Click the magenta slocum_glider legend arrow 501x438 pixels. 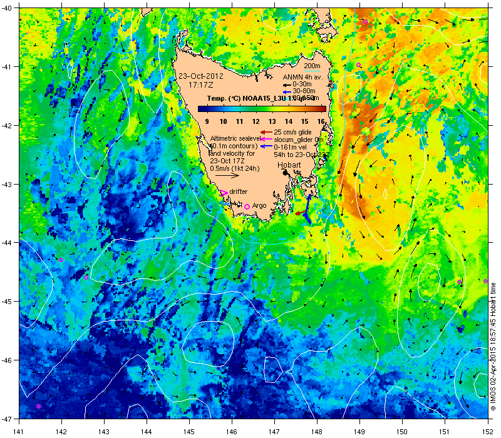[x=266, y=139]
